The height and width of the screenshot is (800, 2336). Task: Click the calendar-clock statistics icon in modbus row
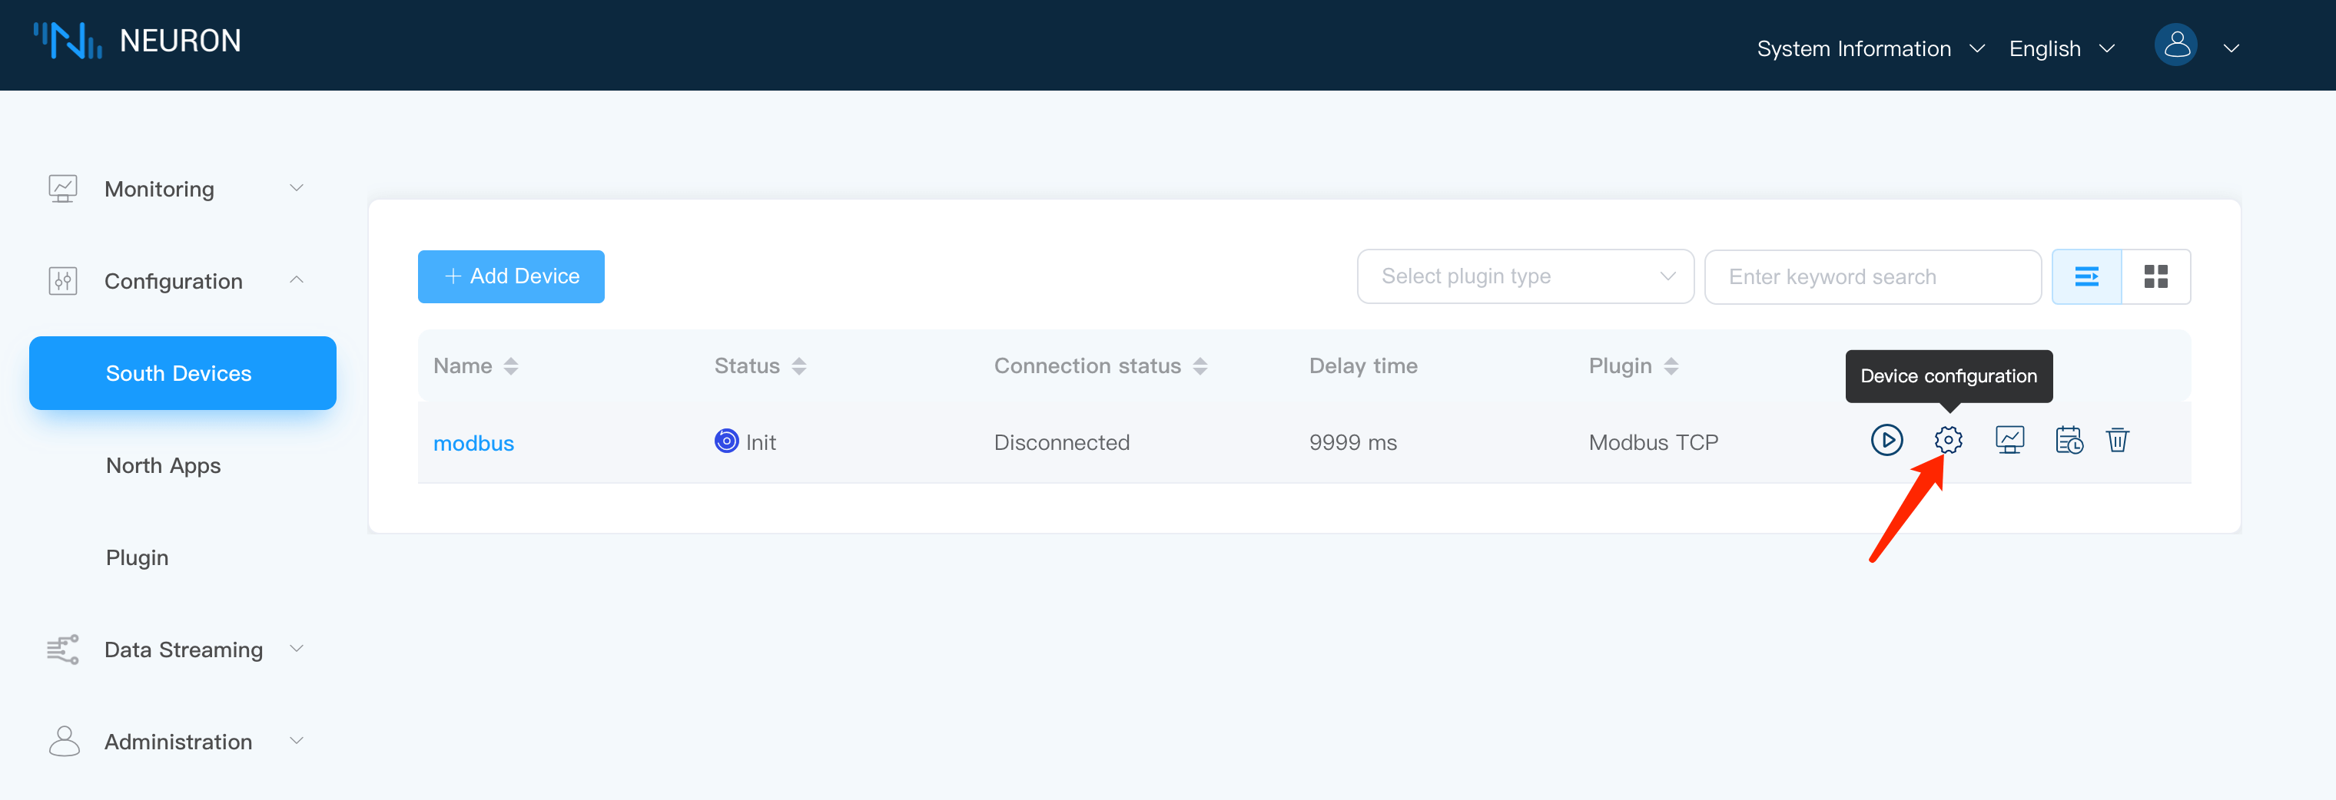tap(2069, 441)
